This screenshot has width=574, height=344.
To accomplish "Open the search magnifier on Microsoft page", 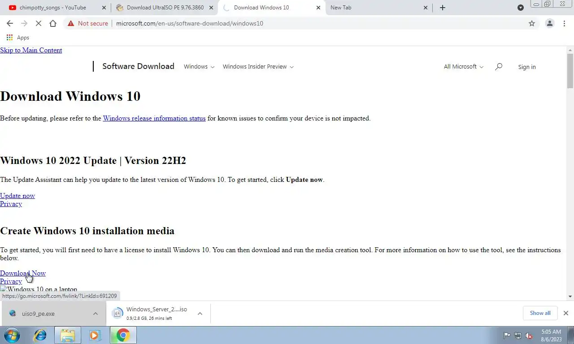I will 499,66.
